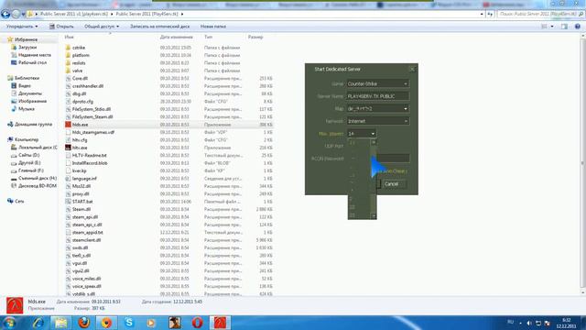Click the Explorer forward navigation arrow
Viewport: 586px width, 330px height.
(16, 15)
